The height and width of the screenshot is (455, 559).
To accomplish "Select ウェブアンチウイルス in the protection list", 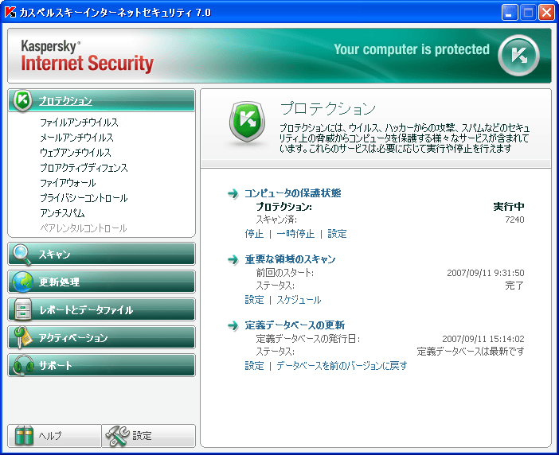I will (75, 153).
